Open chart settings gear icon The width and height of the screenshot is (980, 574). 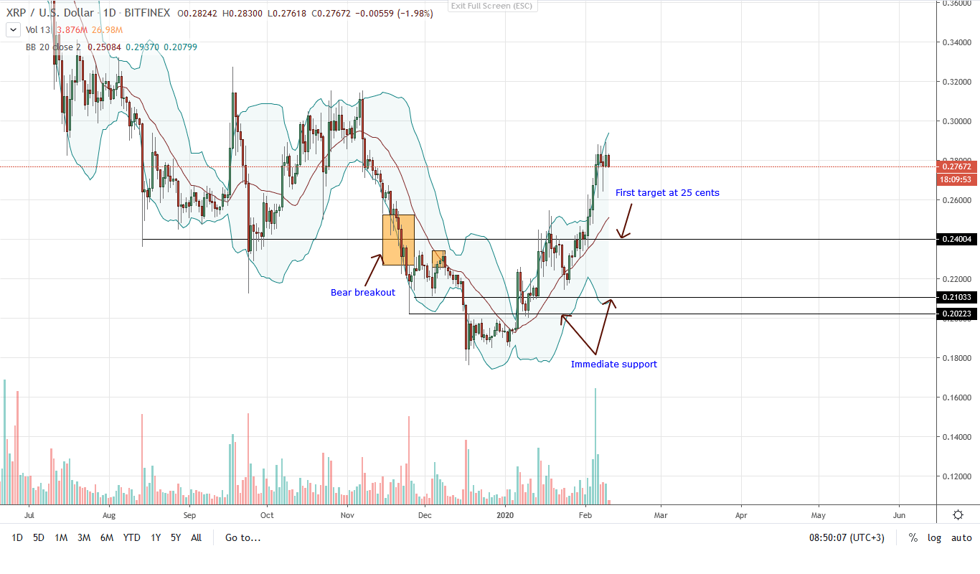(958, 515)
